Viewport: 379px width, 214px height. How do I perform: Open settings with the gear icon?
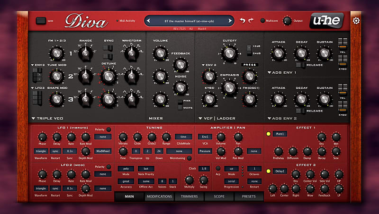click(356, 20)
